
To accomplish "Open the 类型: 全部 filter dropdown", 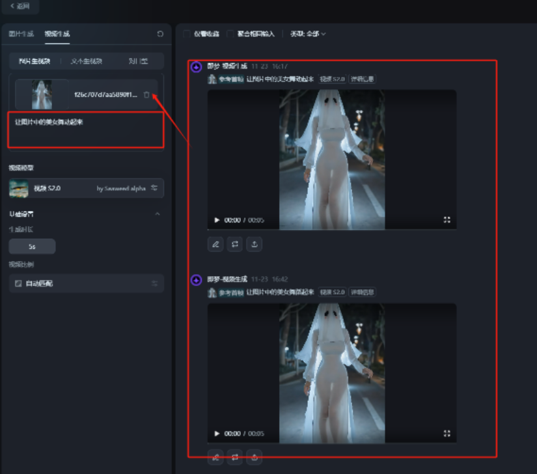I will pyautogui.click(x=308, y=34).
